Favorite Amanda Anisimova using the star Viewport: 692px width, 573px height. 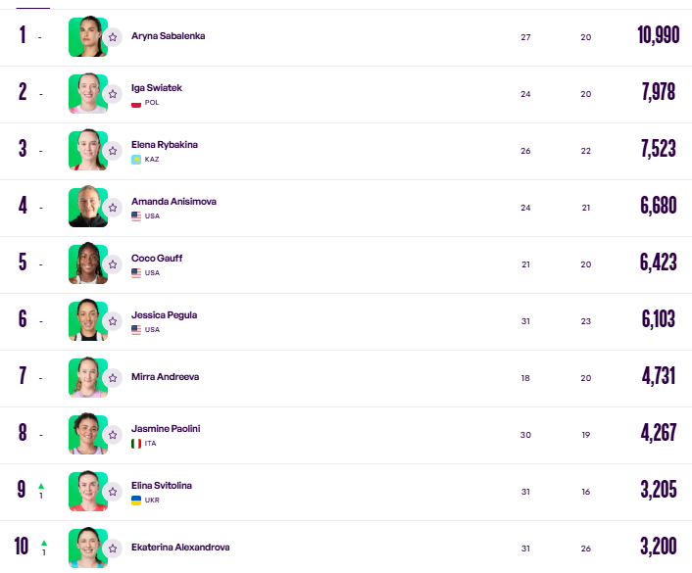click(x=113, y=208)
